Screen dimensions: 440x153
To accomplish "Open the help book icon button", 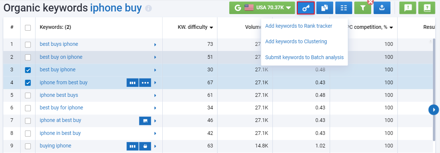I will pyautogui.click(x=427, y=8).
